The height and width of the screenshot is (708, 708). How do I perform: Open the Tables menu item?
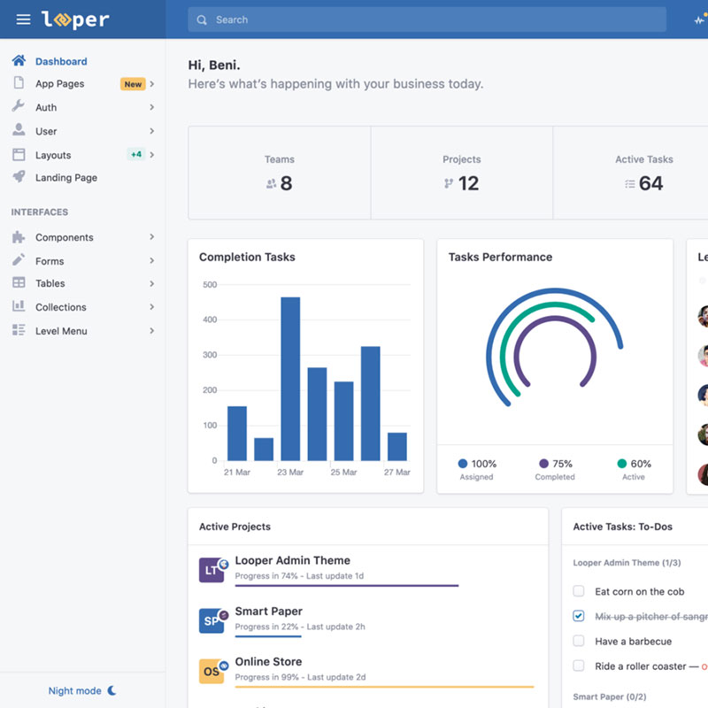click(x=50, y=283)
